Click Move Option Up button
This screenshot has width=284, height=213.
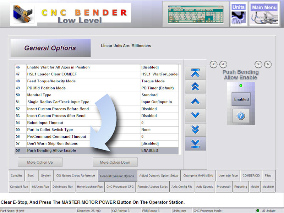coord(40,162)
